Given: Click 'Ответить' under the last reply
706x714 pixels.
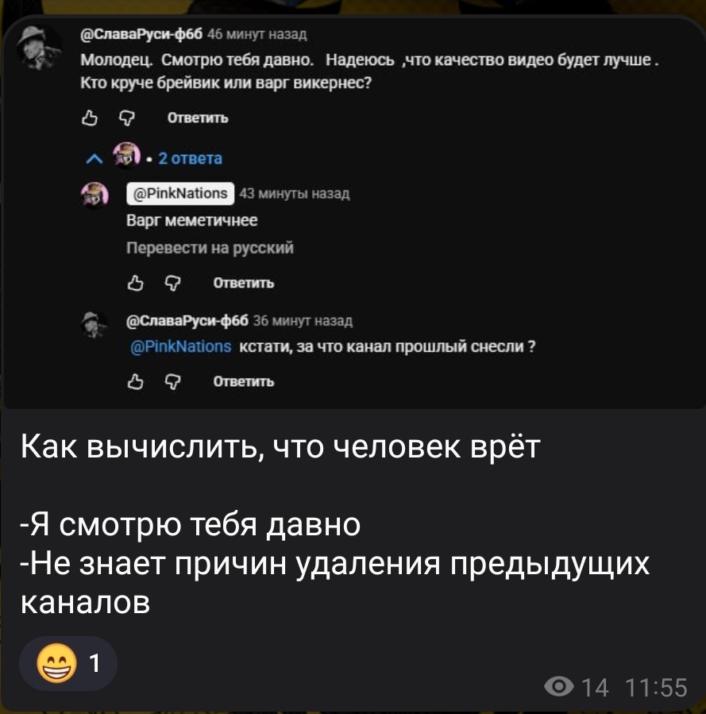Looking at the screenshot, I should click(x=244, y=381).
